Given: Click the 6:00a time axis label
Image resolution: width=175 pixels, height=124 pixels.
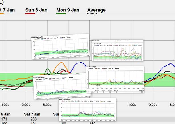Looking at the screenshot, I should coord(26,105).
